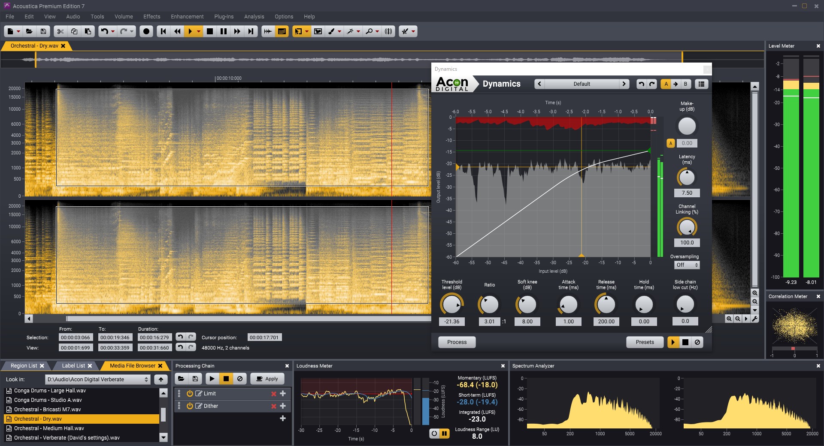Open the dropdown arrow beside the Play button
This screenshot has width=824, height=446.
pyautogui.click(x=198, y=31)
